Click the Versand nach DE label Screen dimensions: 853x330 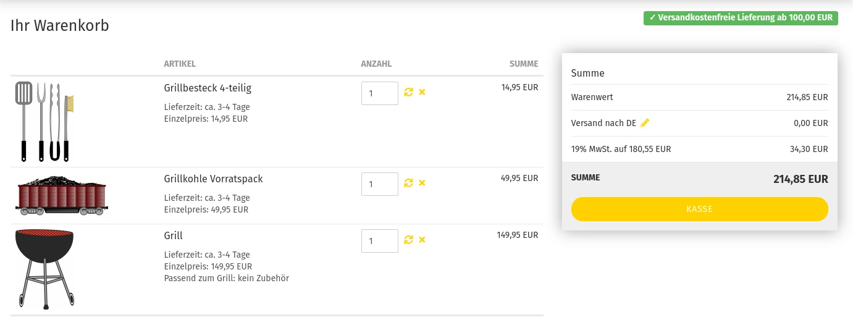(x=603, y=123)
